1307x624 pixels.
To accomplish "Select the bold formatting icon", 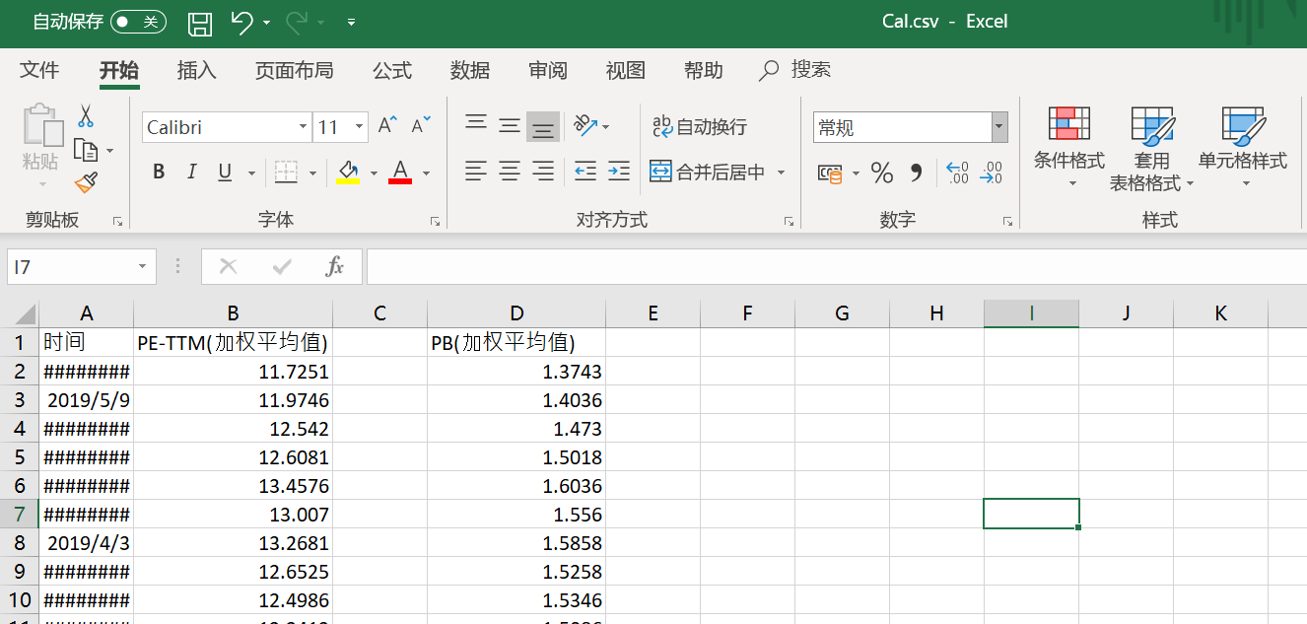I will [x=158, y=171].
